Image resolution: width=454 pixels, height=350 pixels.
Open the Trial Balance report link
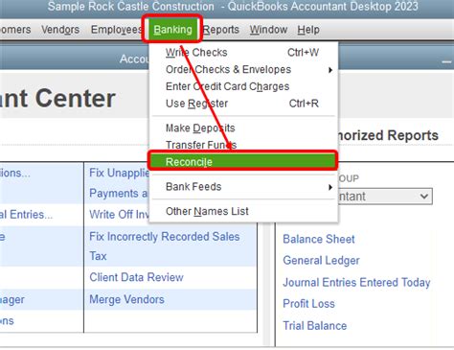pos(315,326)
